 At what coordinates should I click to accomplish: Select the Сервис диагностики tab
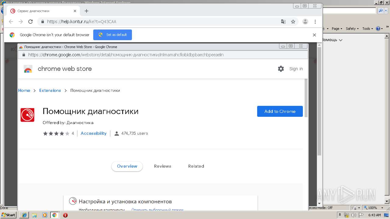[43, 11]
